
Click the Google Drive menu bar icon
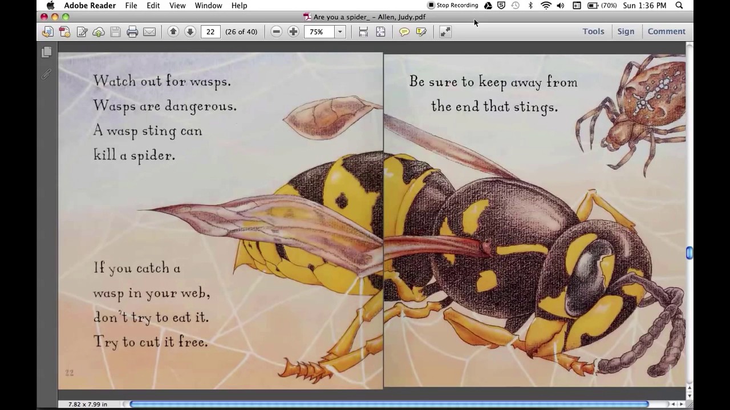coord(488,5)
